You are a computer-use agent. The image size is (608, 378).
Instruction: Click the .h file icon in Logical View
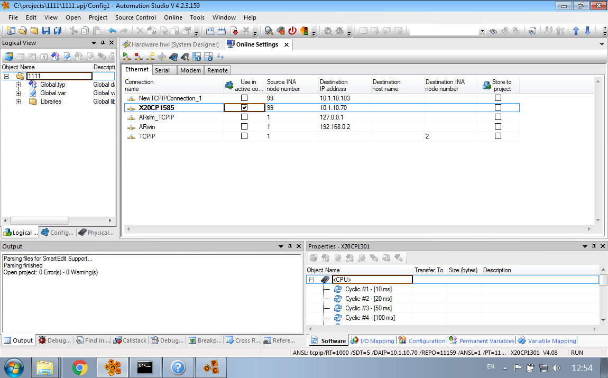(x=44, y=57)
